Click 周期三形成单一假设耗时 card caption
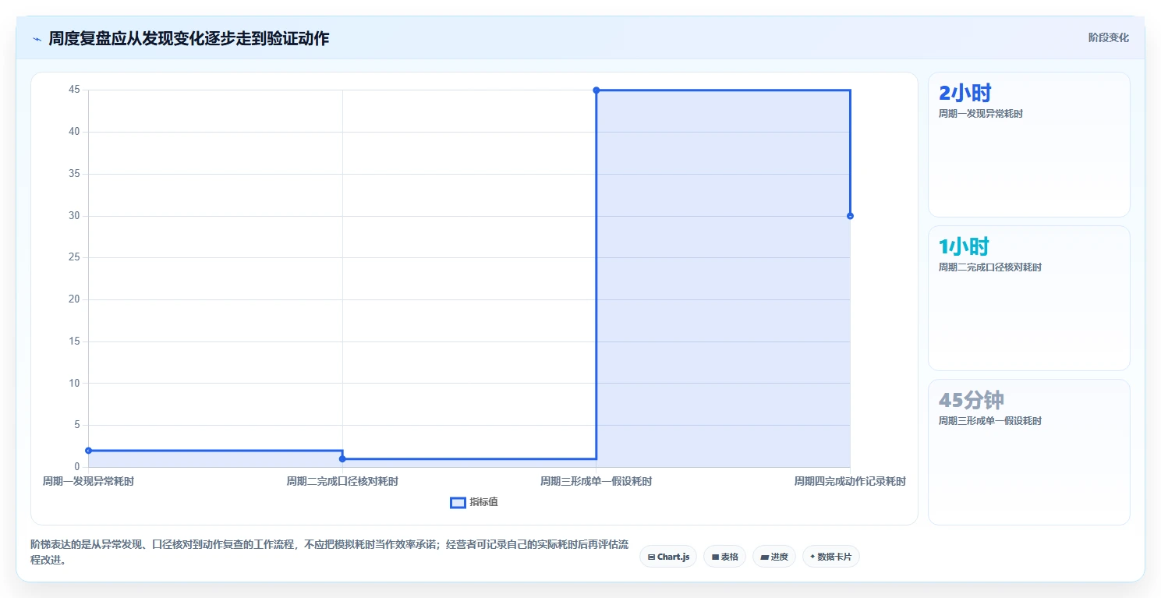 tap(989, 421)
